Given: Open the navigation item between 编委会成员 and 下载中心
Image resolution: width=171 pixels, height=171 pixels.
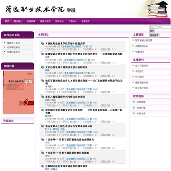Looking at the screenshot, I should (x=59, y=21).
